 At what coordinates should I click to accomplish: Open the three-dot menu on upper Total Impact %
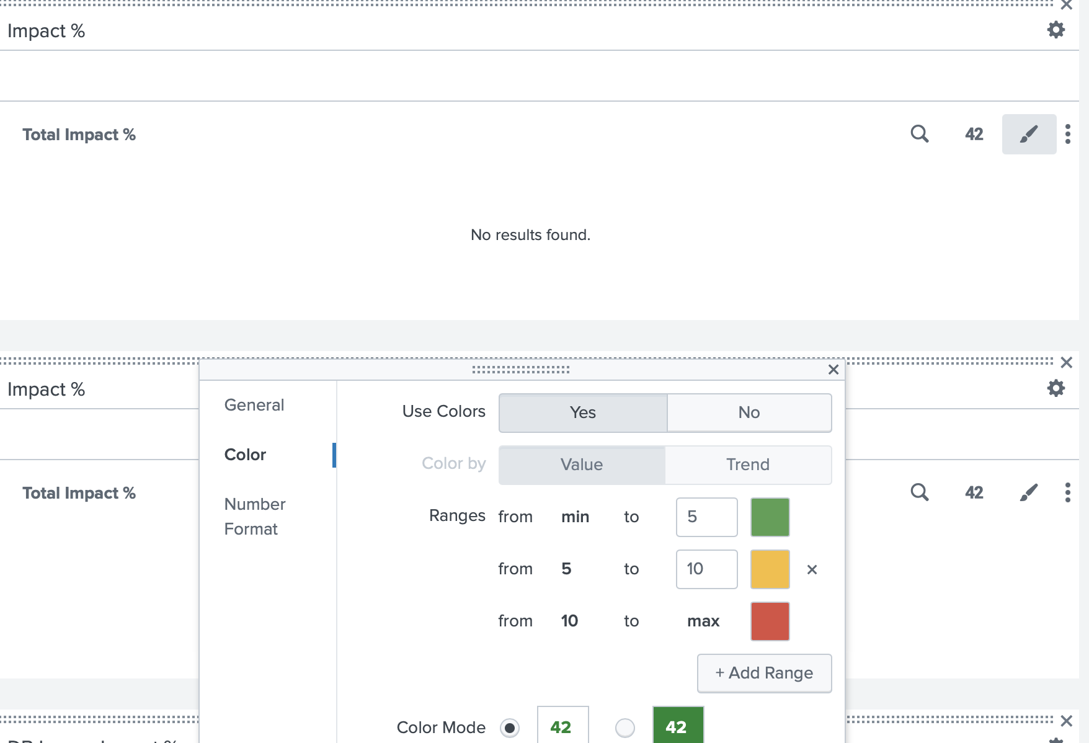[1068, 134]
